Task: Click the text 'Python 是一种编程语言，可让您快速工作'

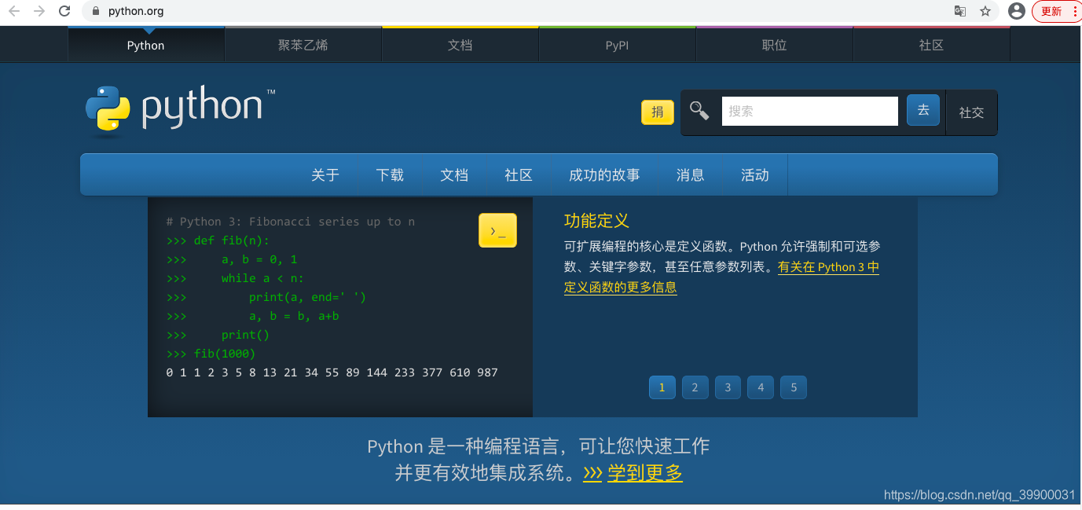Action: pos(538,446)
